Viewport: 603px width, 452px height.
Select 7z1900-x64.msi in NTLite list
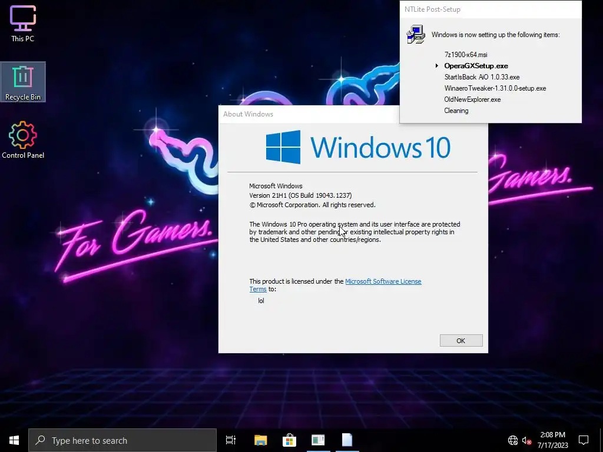coord(466,55)
